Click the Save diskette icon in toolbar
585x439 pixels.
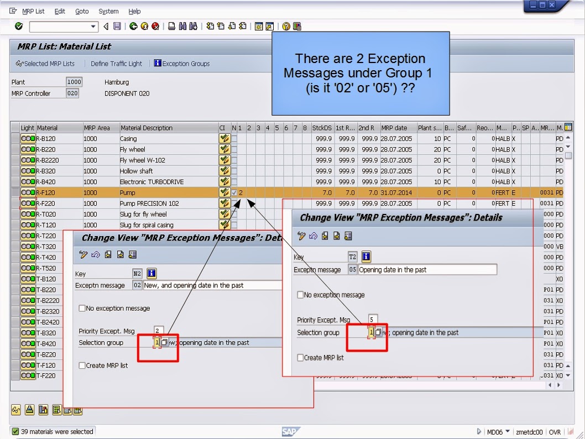click(x=117, y=26)
